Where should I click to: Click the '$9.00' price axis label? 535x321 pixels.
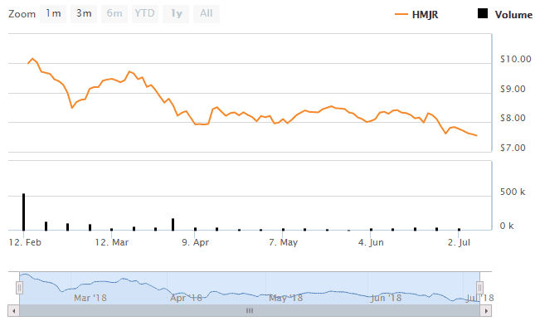pyautogui.click(x=513, y=89)
